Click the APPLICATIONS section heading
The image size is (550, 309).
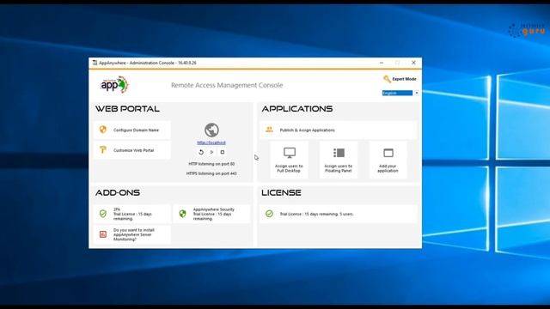297,109
